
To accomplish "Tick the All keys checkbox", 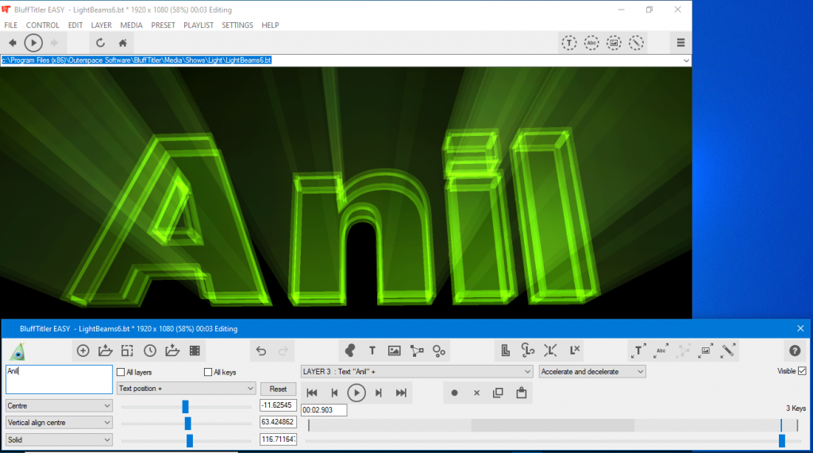I will click(x=208, y=372).
